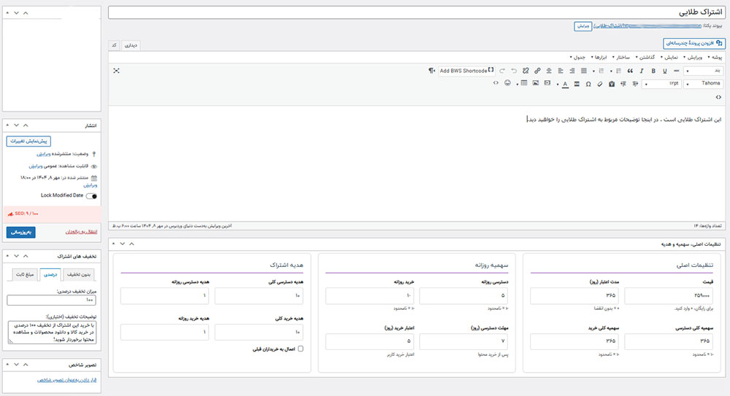Click the undo arrow icon
The image size is (730, 396).
[x=515, y=71]
